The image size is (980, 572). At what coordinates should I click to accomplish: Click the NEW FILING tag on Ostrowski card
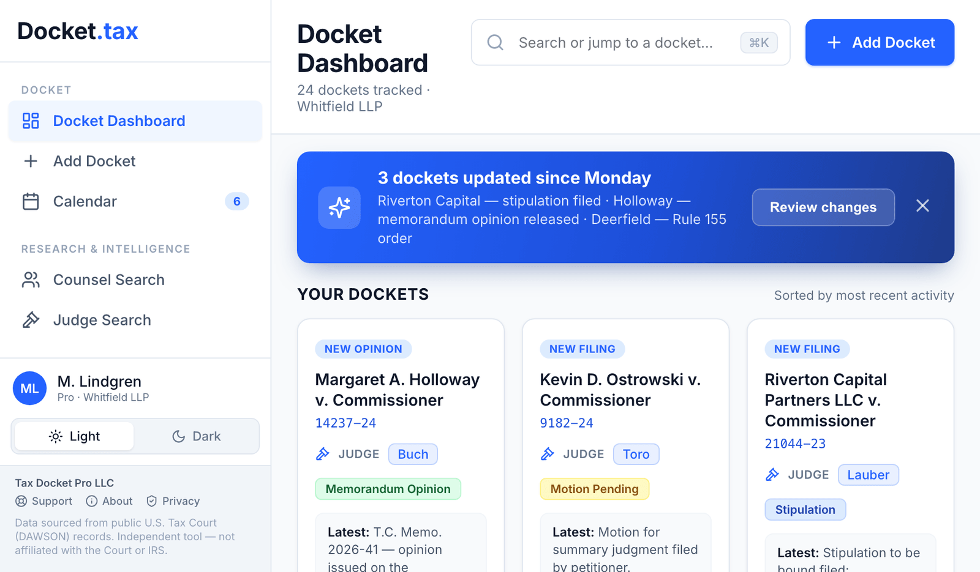(x=582, y=349)
